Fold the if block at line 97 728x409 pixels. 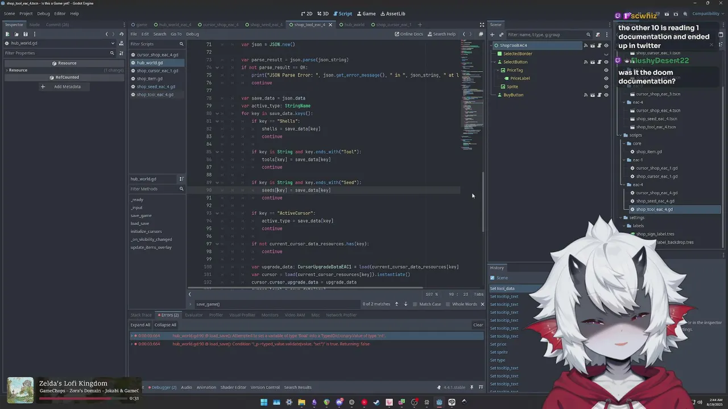pos(217,244)
